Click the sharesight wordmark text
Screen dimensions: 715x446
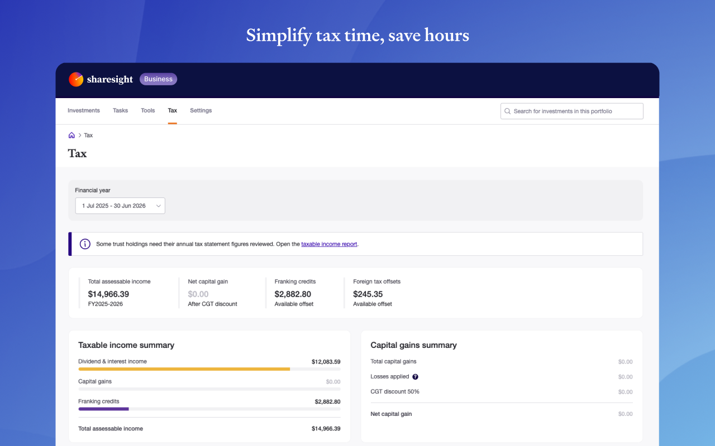coord(110,80)
